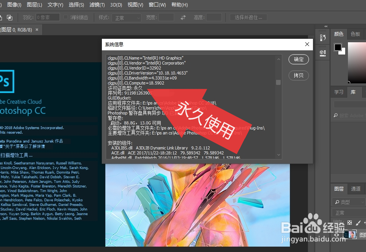Click the A3DLIBS.dll component row
Viewport: 366px width, 252px height.
[161, 148]
